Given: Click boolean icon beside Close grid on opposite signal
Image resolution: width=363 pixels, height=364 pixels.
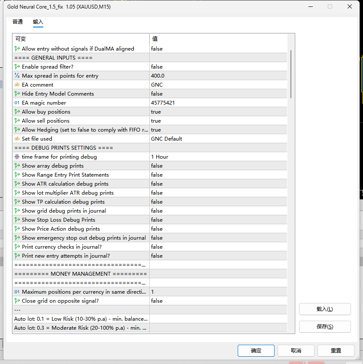Looking at the screenshot, I should pyautogui.click(x=17, y=301).
